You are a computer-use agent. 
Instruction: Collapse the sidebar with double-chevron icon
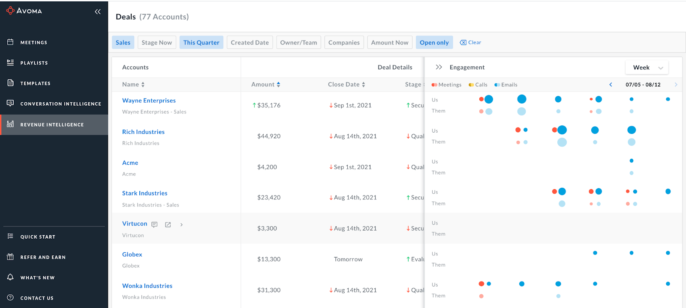click(98, 12)
